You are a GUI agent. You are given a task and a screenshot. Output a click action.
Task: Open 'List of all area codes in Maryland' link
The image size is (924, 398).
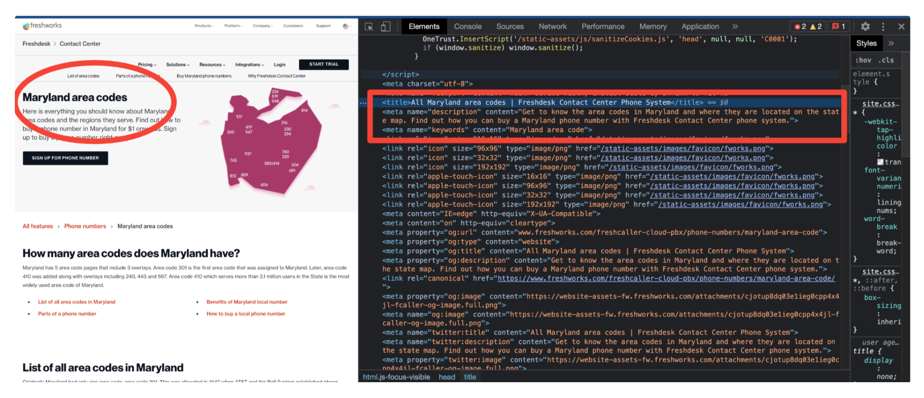tap(77, 302)
